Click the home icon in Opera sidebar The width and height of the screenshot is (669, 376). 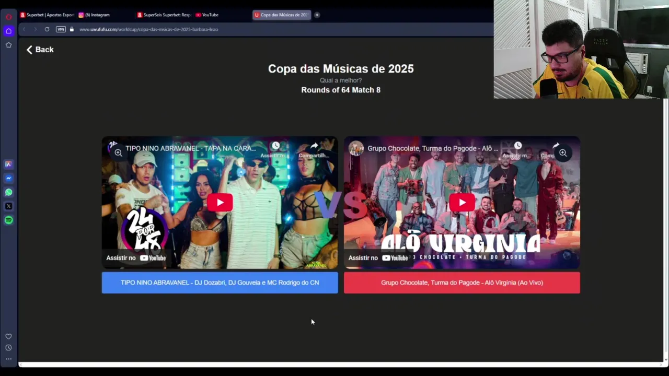click(8, 31)
